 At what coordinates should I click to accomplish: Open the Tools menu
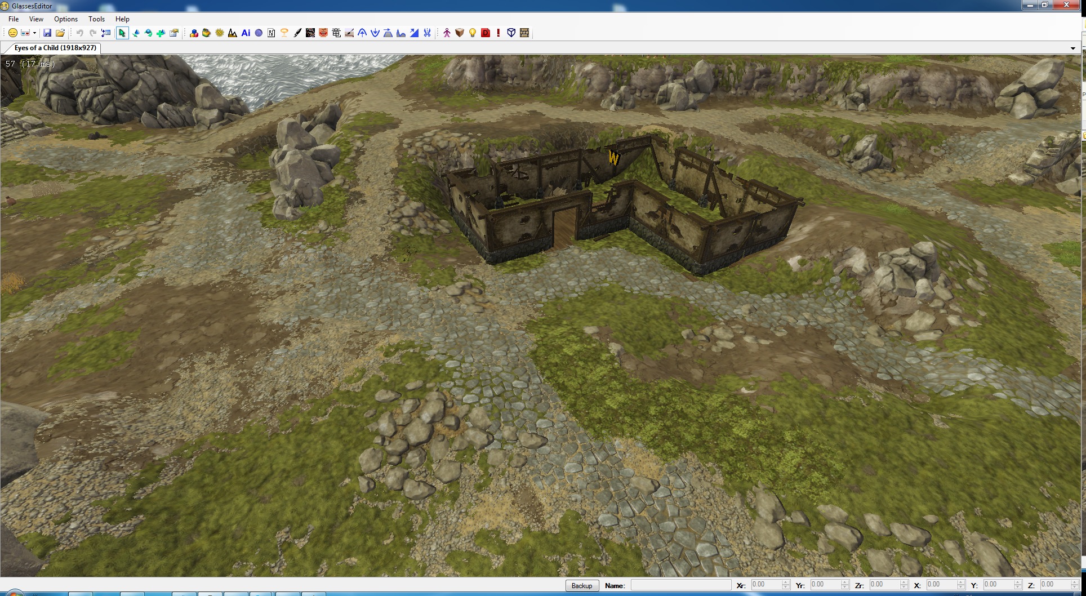click(x=96, y=19)
